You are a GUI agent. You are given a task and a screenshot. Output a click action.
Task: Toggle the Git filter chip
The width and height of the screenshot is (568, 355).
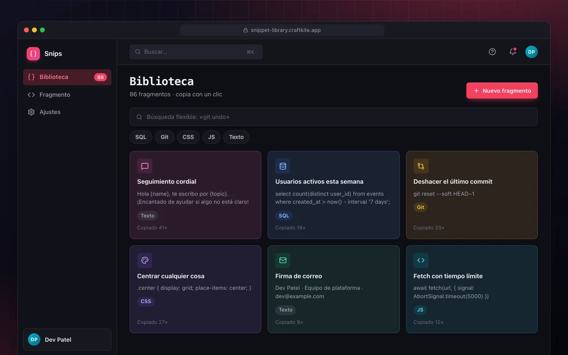click(x=165, y=137)
